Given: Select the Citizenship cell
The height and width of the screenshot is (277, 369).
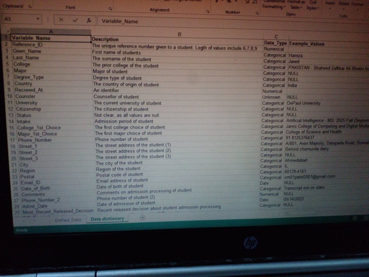Looking at the screenshot, I should coord(55,109).
